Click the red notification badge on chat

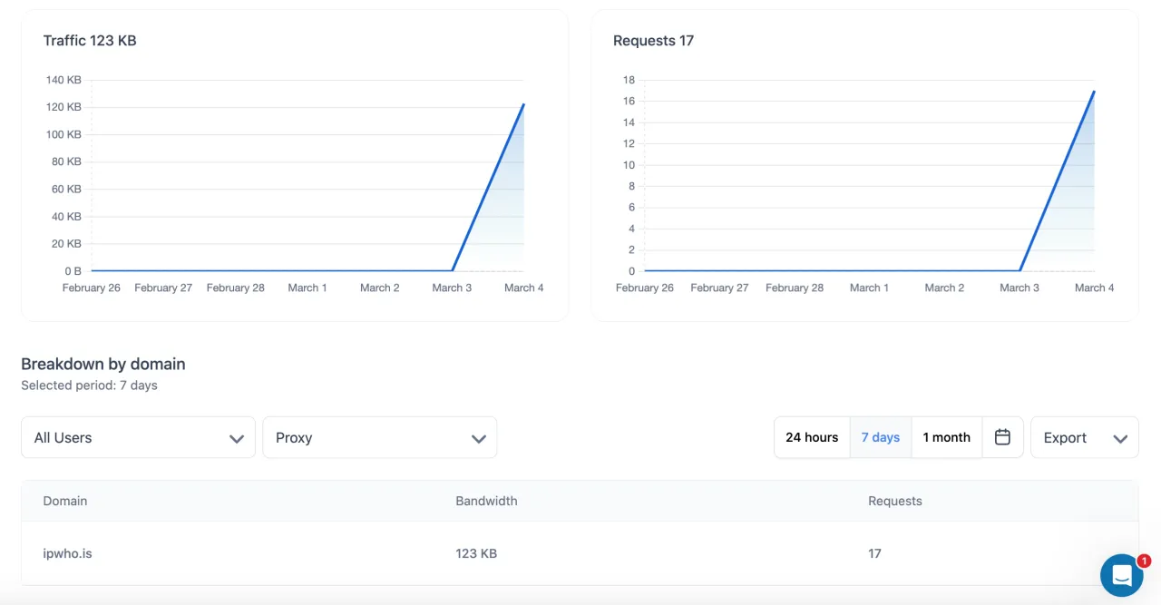[x=1144, y=561]
